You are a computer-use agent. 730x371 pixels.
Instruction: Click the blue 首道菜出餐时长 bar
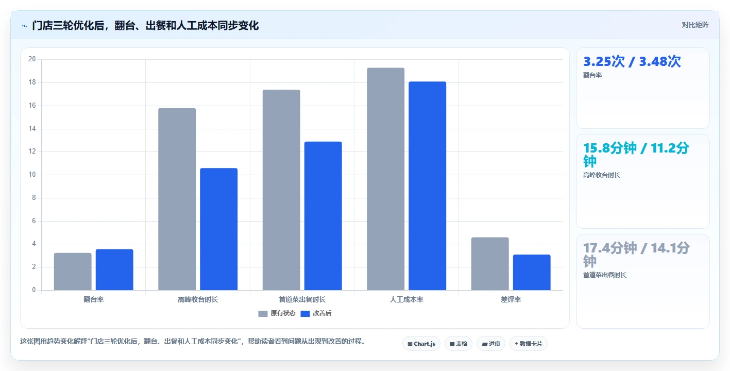coord(323,216)
